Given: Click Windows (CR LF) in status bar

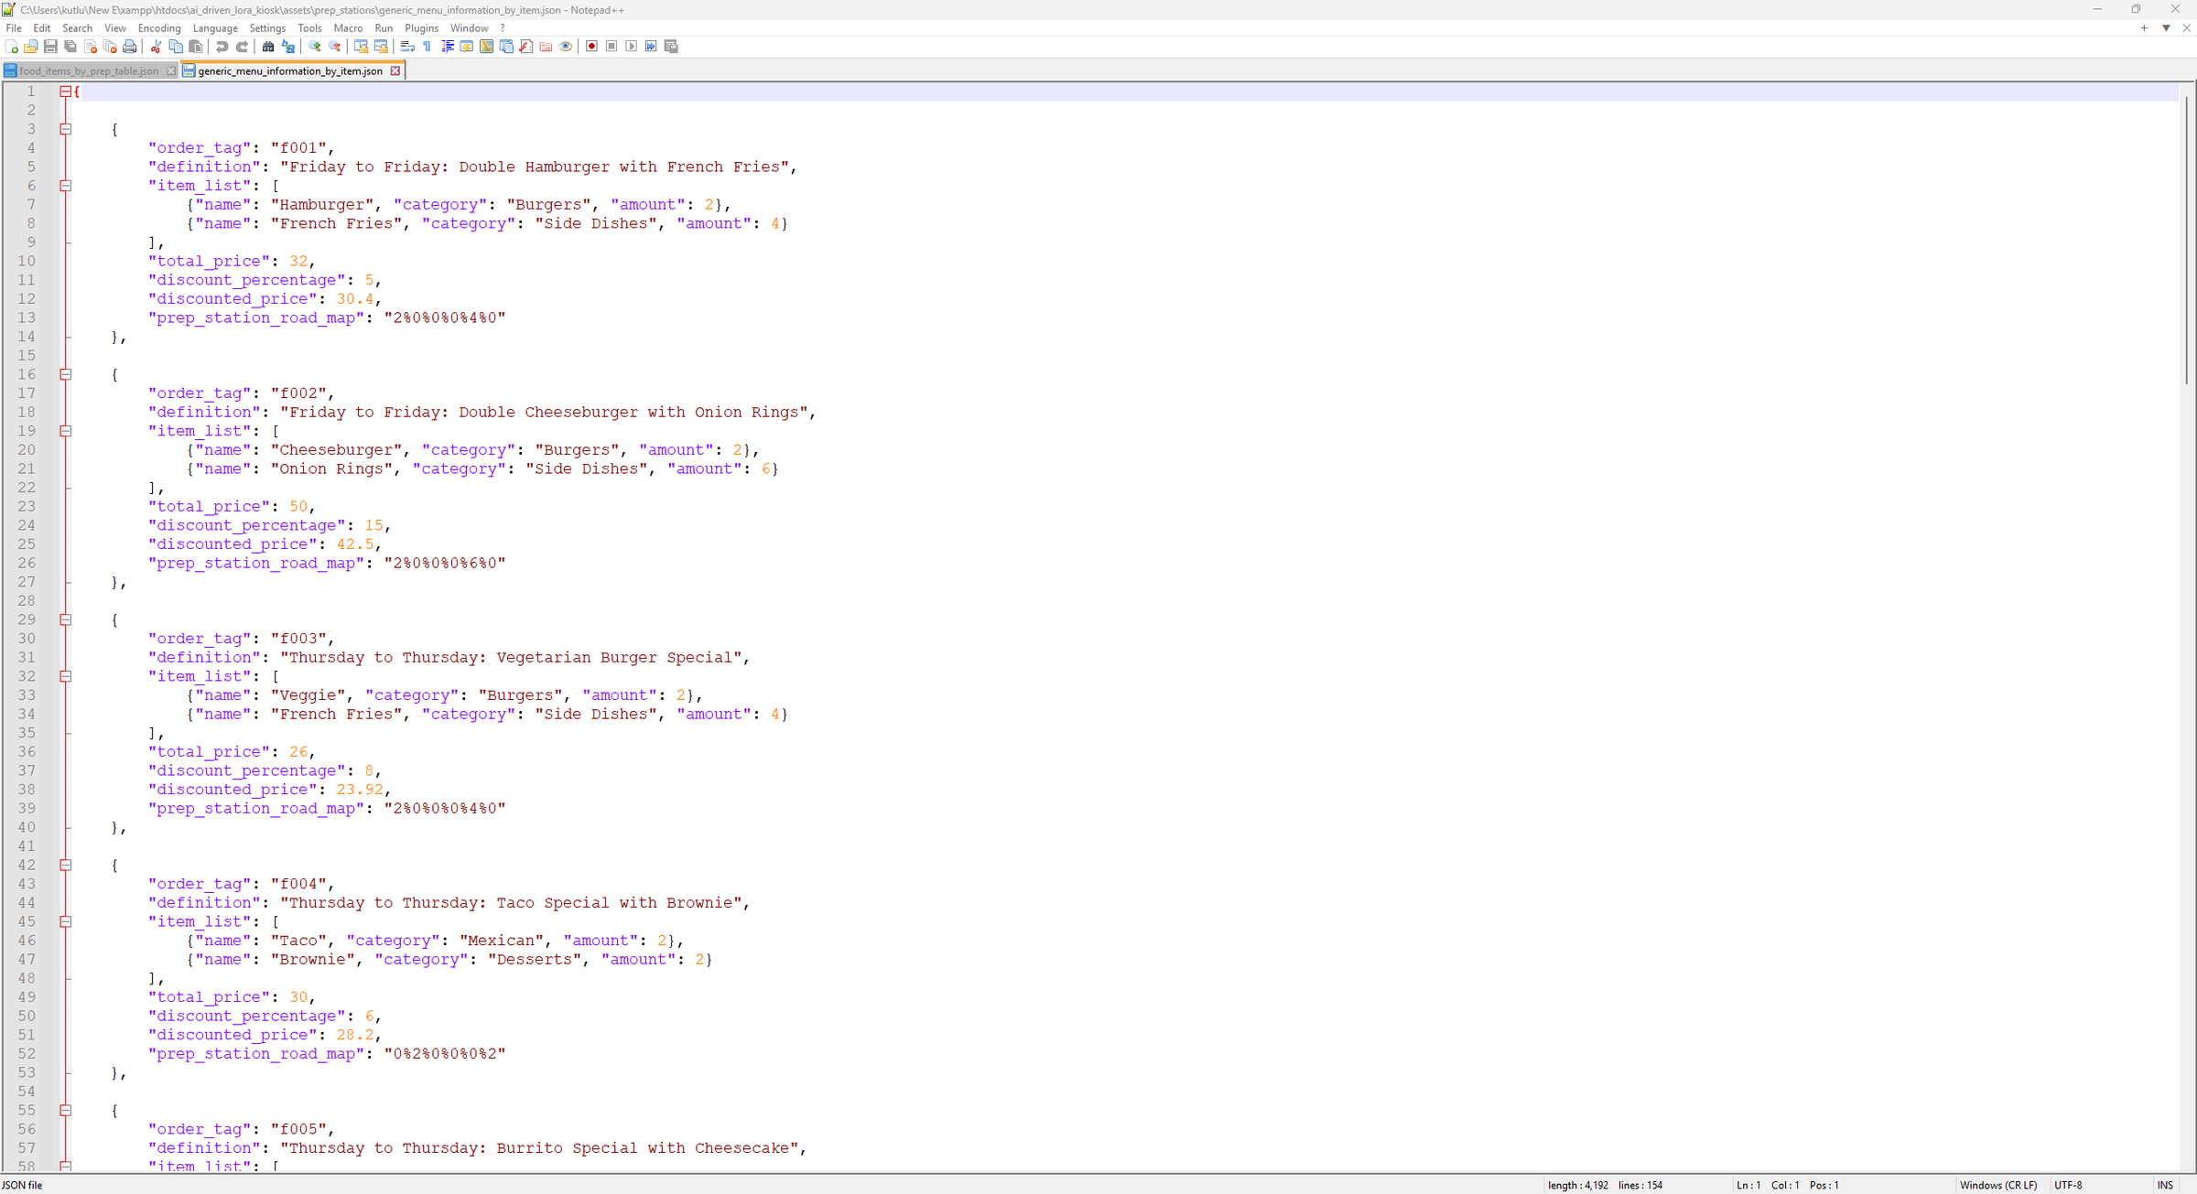Looking at the screenshot, I should (1998, 1185).
